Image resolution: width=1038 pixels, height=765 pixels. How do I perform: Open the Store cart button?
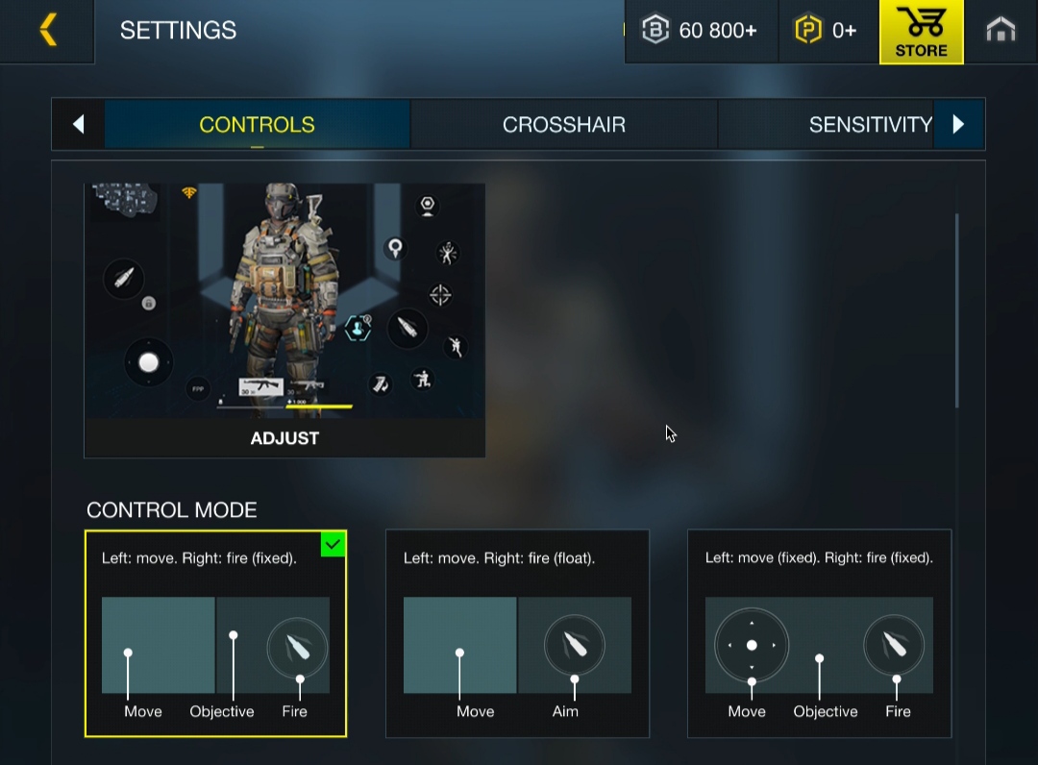coord(921,32)
